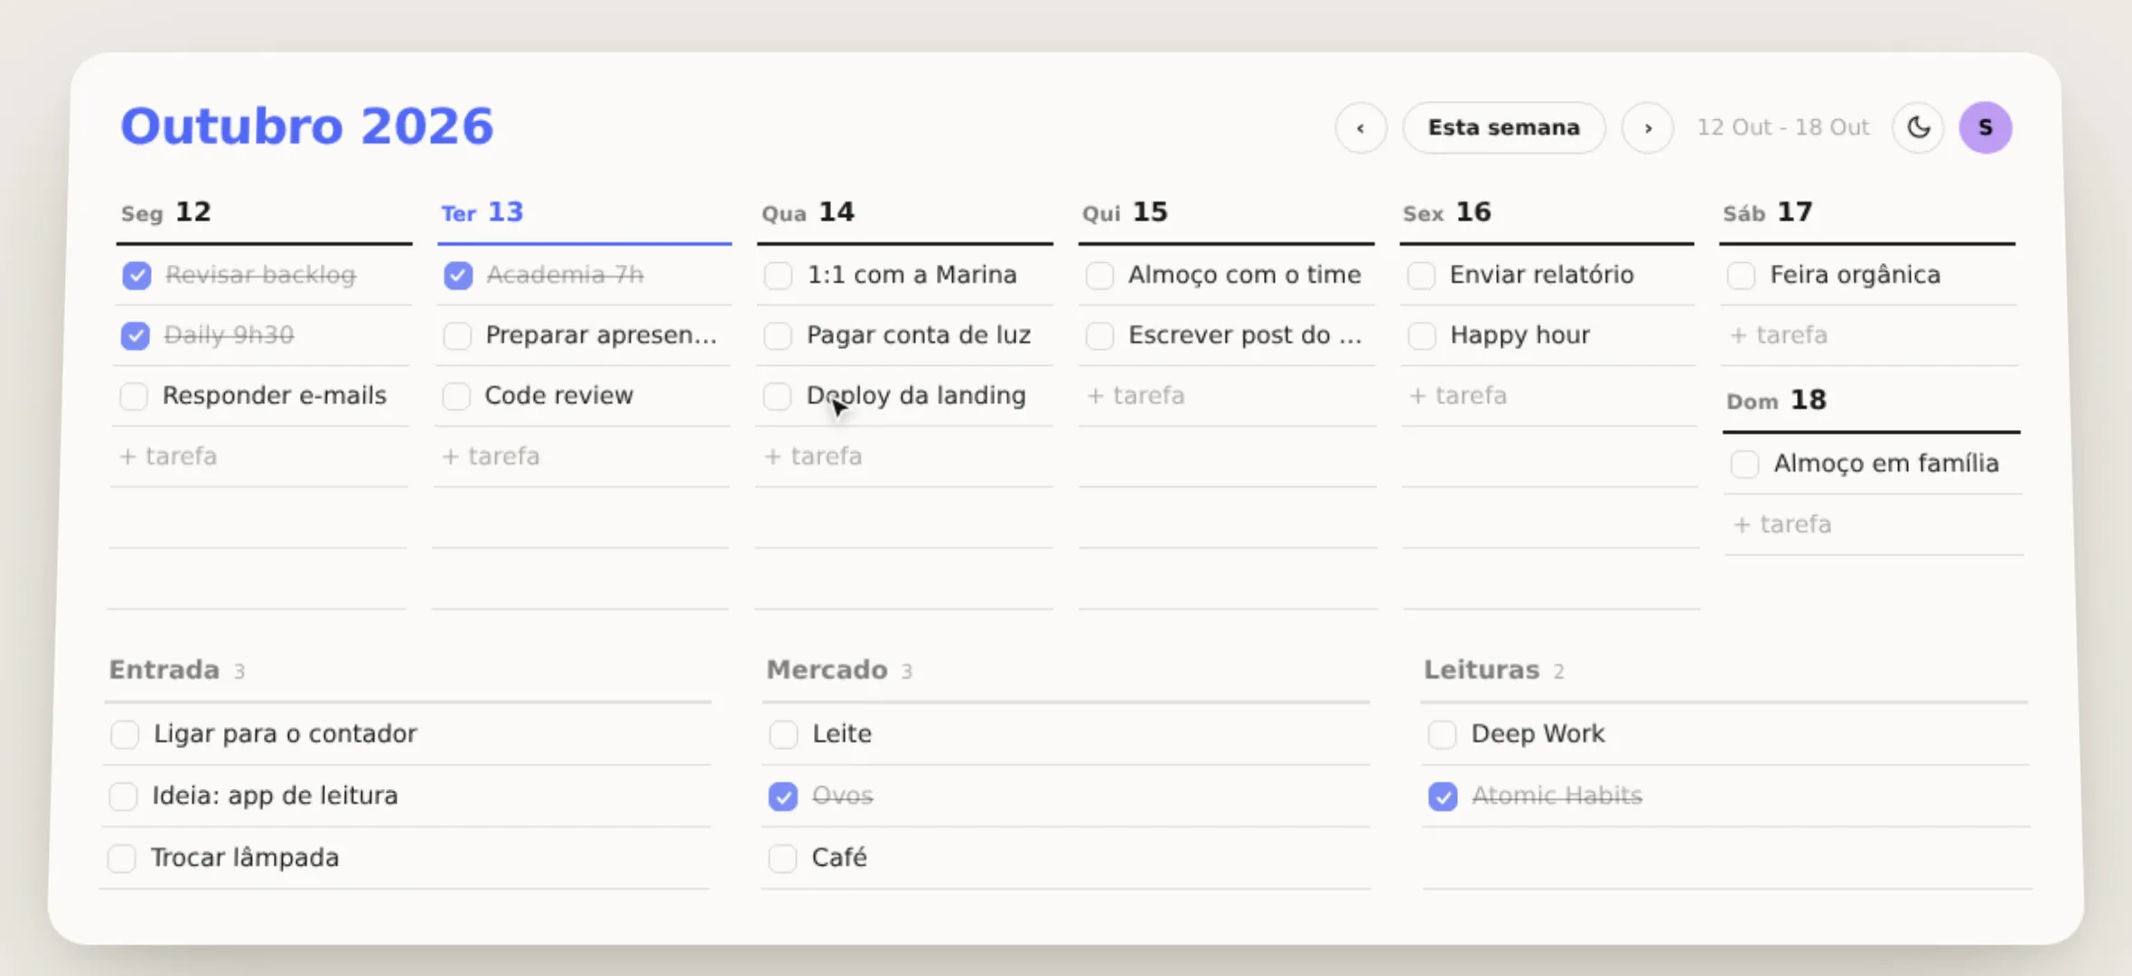Open the Trocar lâmpada task text

tap(245, 858)
